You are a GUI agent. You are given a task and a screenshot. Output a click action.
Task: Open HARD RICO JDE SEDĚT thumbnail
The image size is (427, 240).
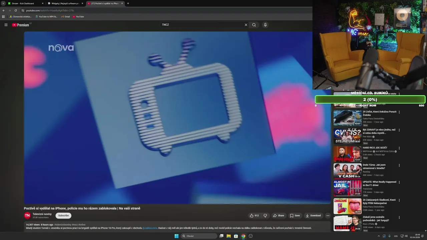pos(347,154)
